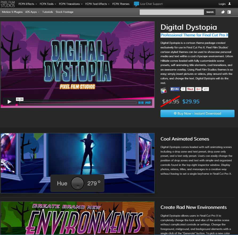The height and width of the screenshot is (235, 238).
Task: Open the Facebook icon in header
Action: point(229,12)
